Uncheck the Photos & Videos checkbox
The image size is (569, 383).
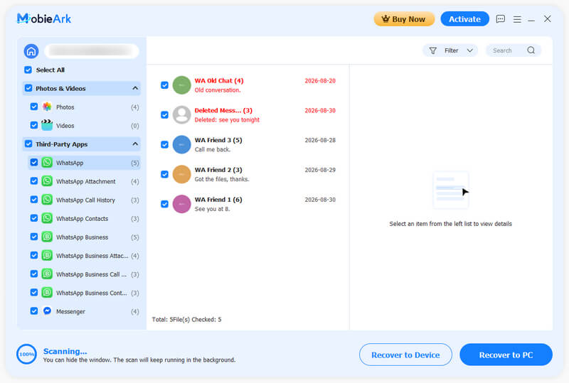click(28, 88)
